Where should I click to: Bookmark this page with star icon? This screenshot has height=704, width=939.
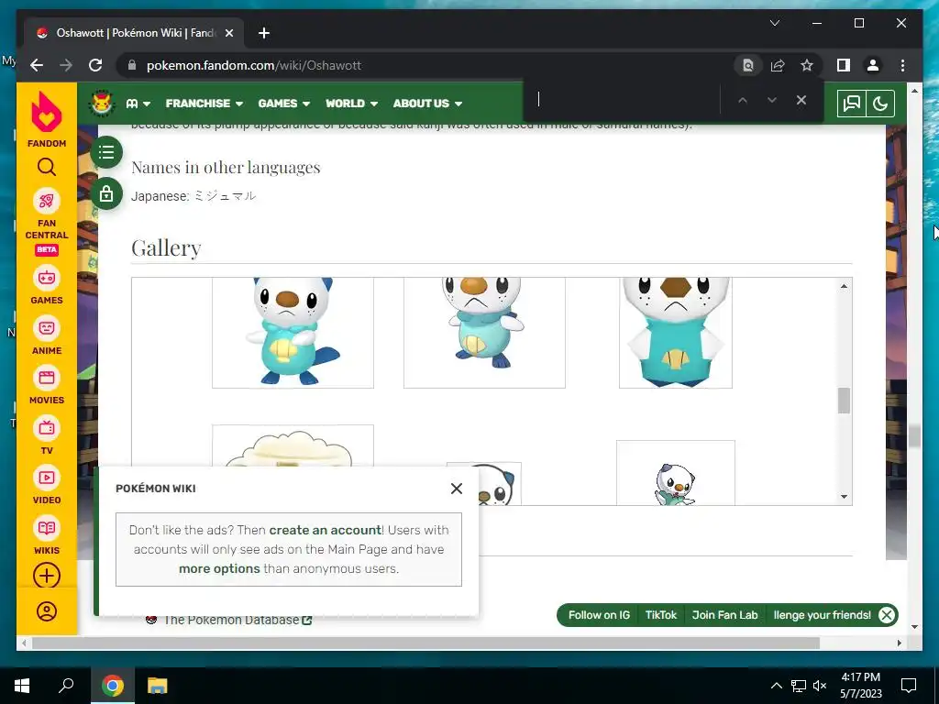(807, 65)
